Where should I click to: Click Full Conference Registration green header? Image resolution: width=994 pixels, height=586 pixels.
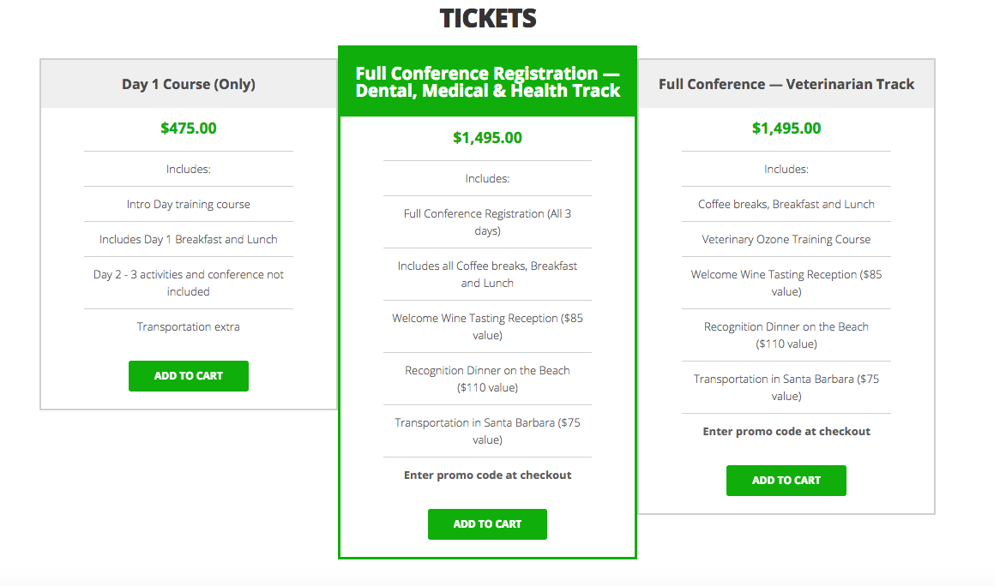click(487, 81)
